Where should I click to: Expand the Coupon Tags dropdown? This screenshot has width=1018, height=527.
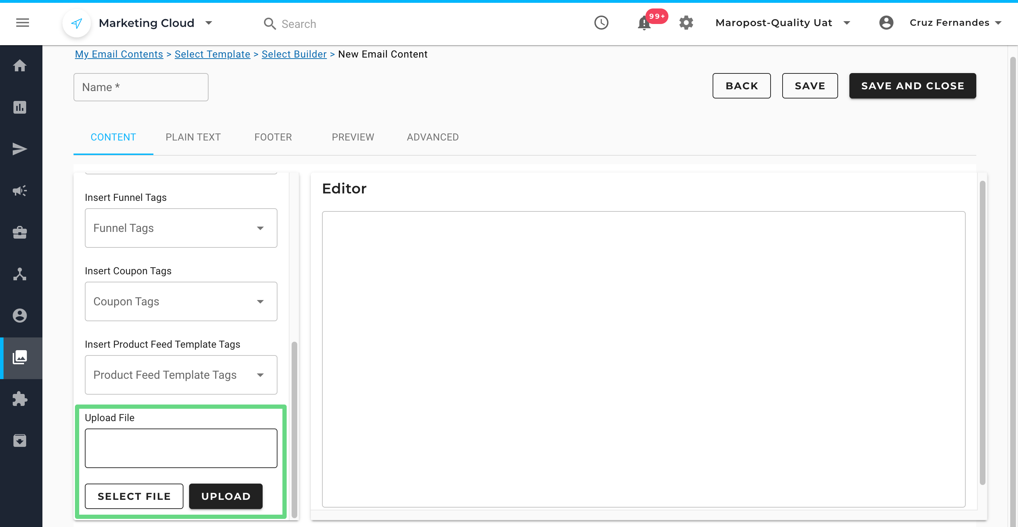(x=181, y=301)
